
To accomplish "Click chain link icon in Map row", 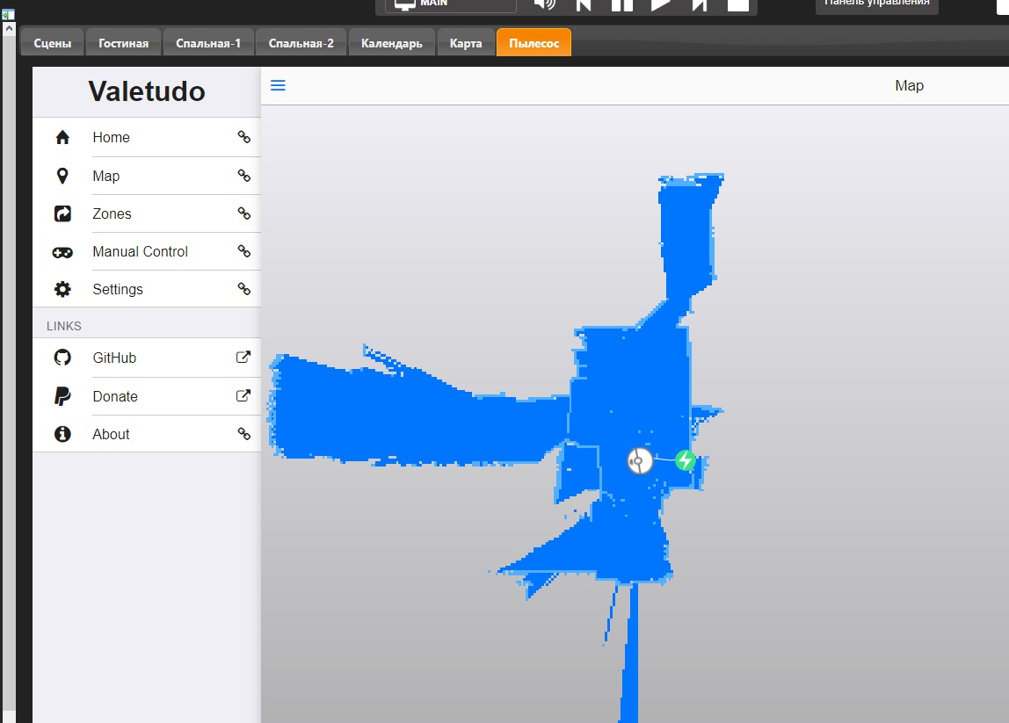I will pos(243,175).
